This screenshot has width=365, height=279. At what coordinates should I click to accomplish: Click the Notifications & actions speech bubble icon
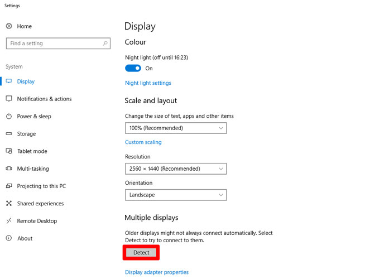[9, 99]
